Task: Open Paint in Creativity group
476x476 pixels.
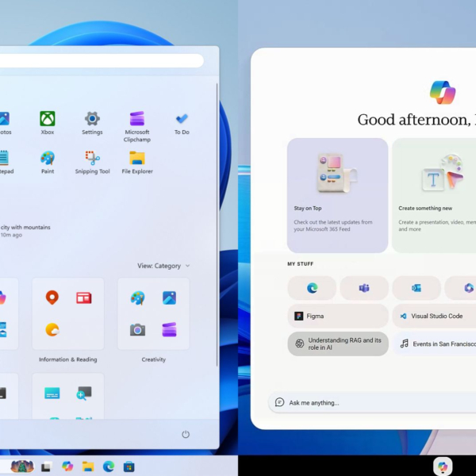Action: (137, 297)
